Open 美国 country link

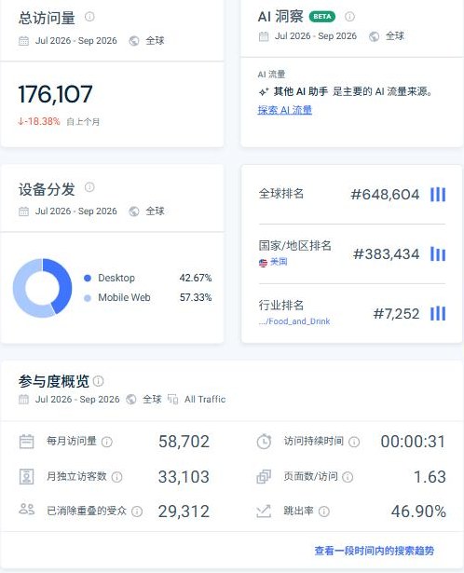pos(279,262)
